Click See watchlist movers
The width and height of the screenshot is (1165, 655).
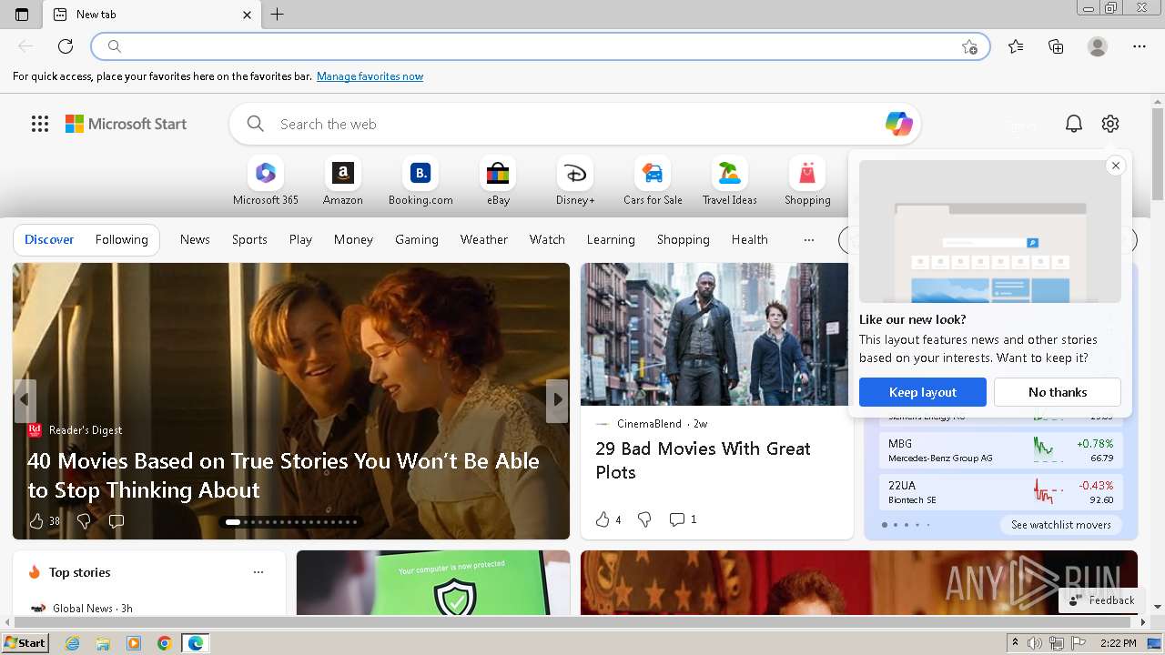(x=1060, y=525)
